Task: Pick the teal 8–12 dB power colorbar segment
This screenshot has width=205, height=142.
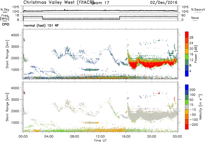Action: coord(187,63)
